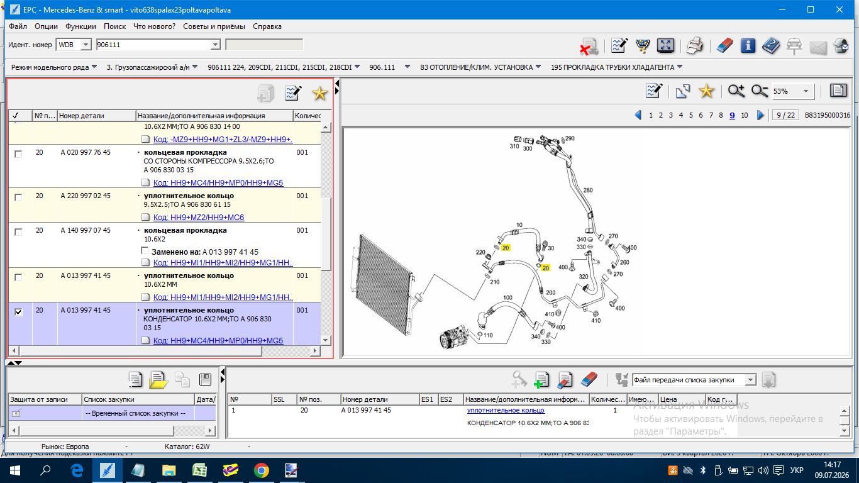Go to the previous diagram page arrow
Viewport: 859px width, 483px height.
coord(638,115)
